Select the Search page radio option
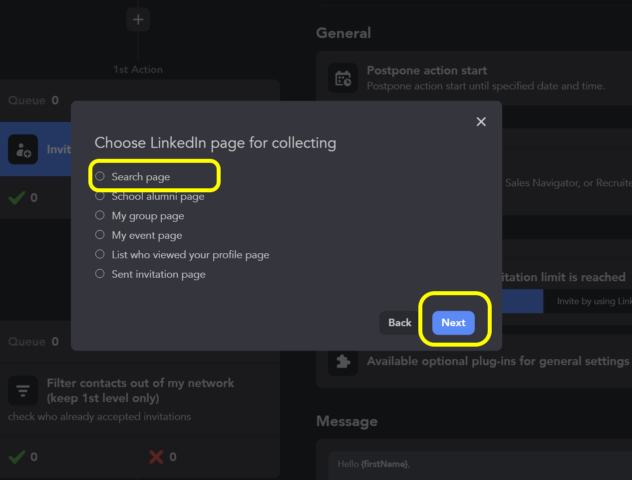Image resolution: width=632 pixels, height=480 pixels. coord(100,176)
